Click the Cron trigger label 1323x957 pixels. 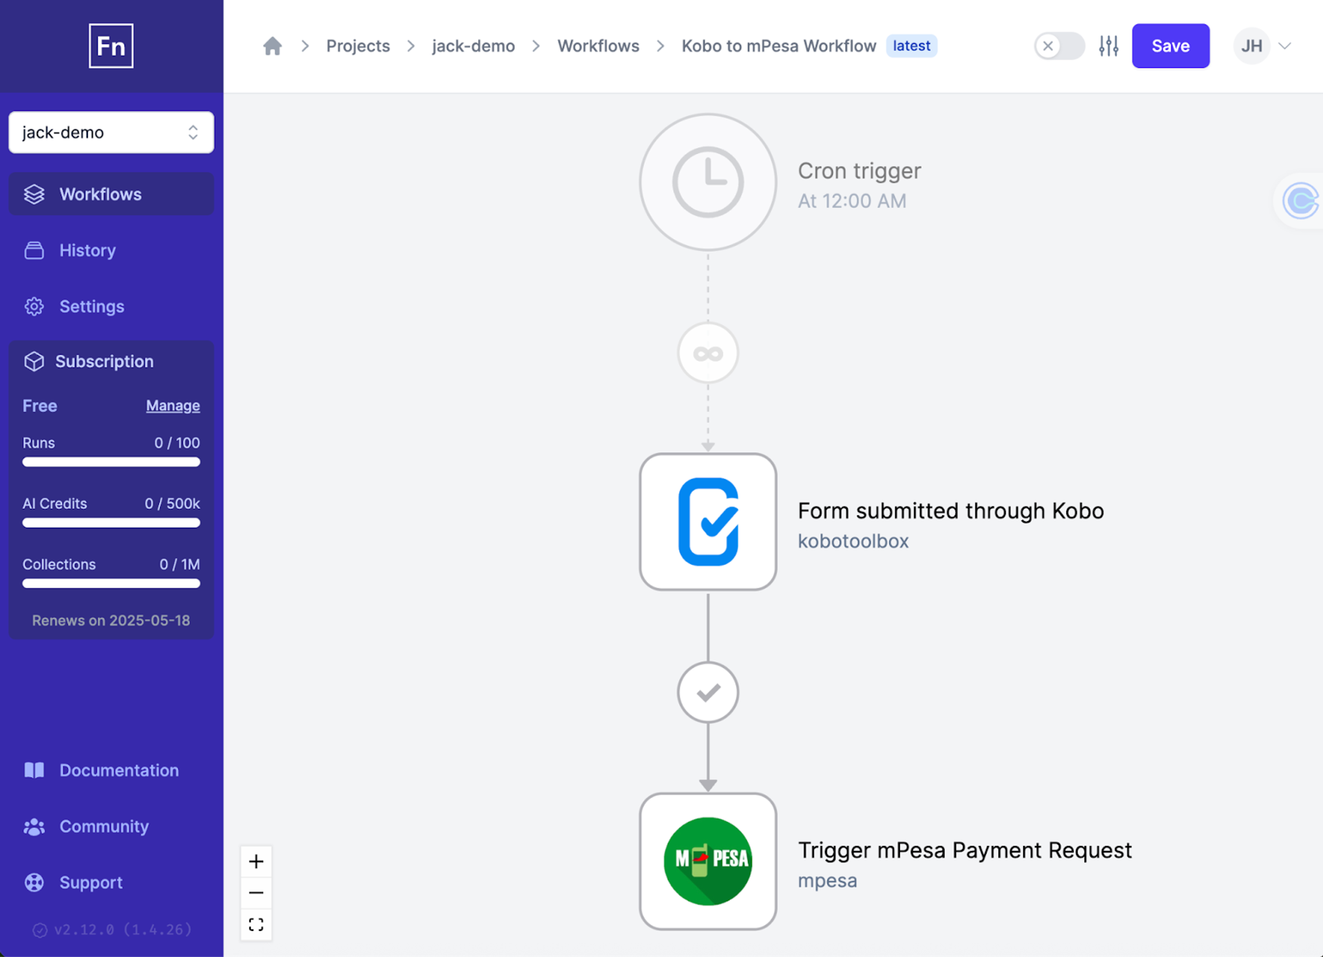click(x=859, y=171)
